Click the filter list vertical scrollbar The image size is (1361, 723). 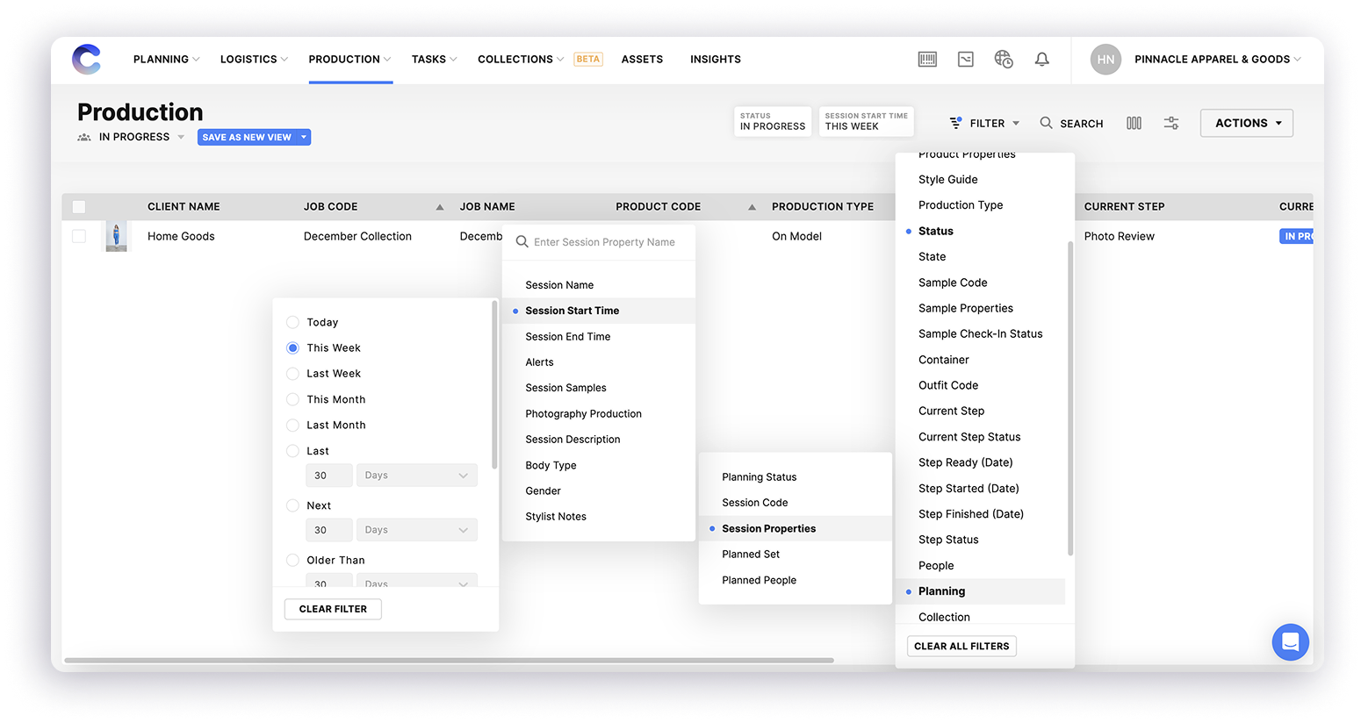(1070, 397)
